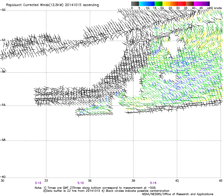Click the '-52' latitude axis label
The image size is (223, 196).
(x=3, y=40)
